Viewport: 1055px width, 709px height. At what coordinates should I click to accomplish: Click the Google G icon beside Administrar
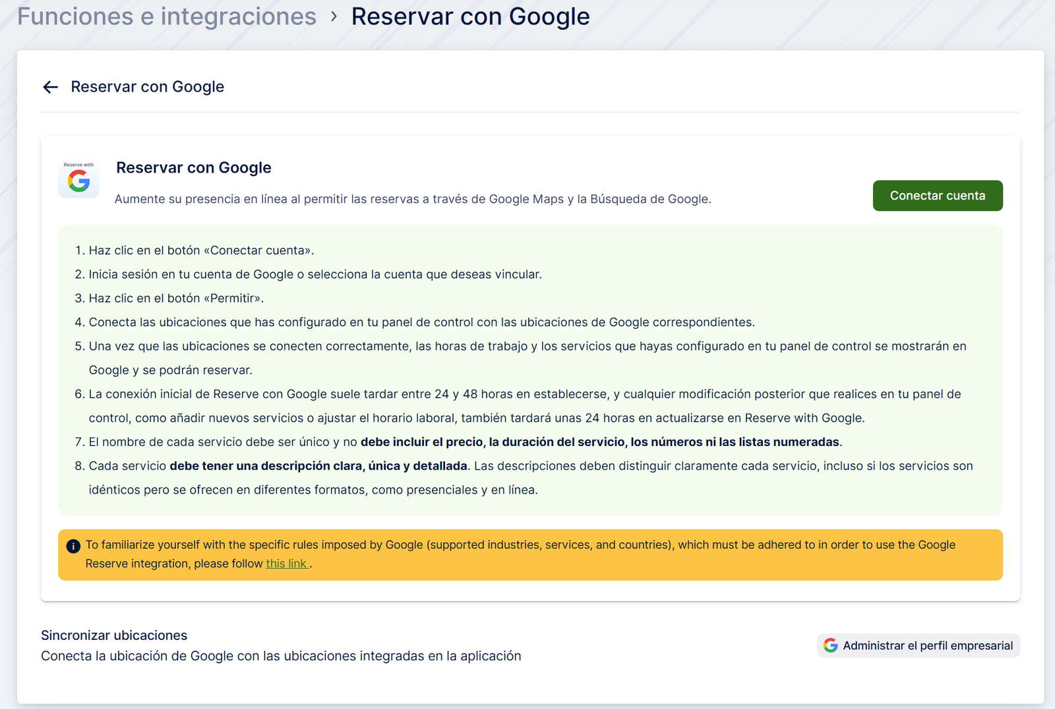[831, 646]
